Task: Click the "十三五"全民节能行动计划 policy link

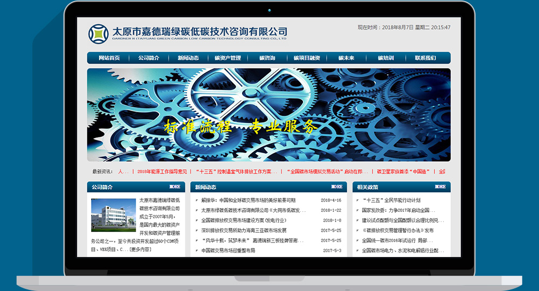Action: coord(395,200)
